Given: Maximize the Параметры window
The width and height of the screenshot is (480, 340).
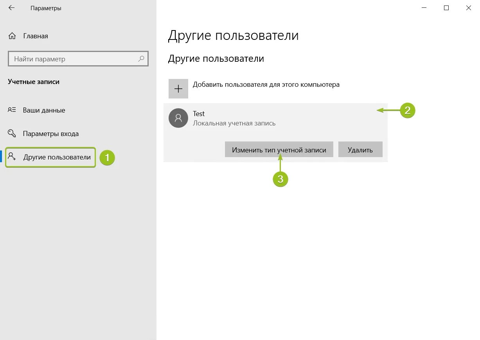Looking at the screenshot, I should click(x=446, y=8).
